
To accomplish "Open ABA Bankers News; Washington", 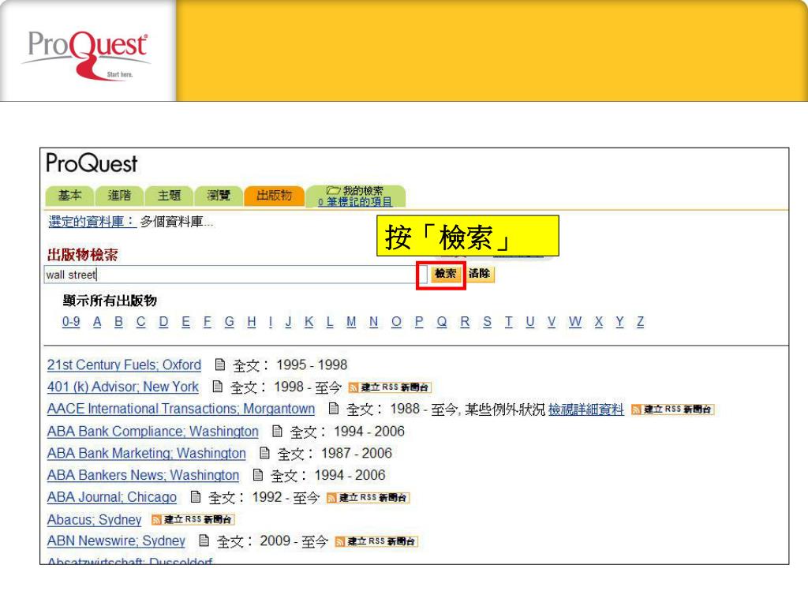I will click(144, 475).
